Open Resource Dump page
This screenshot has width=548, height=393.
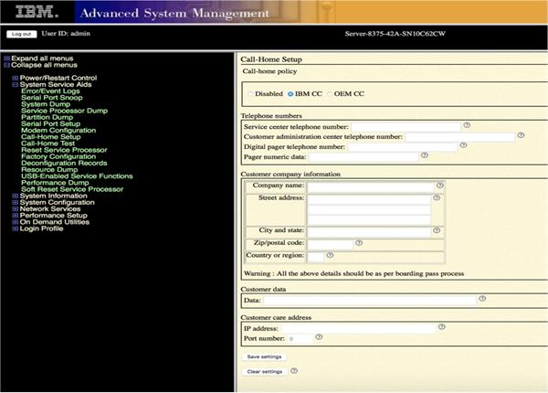[49, 170]
